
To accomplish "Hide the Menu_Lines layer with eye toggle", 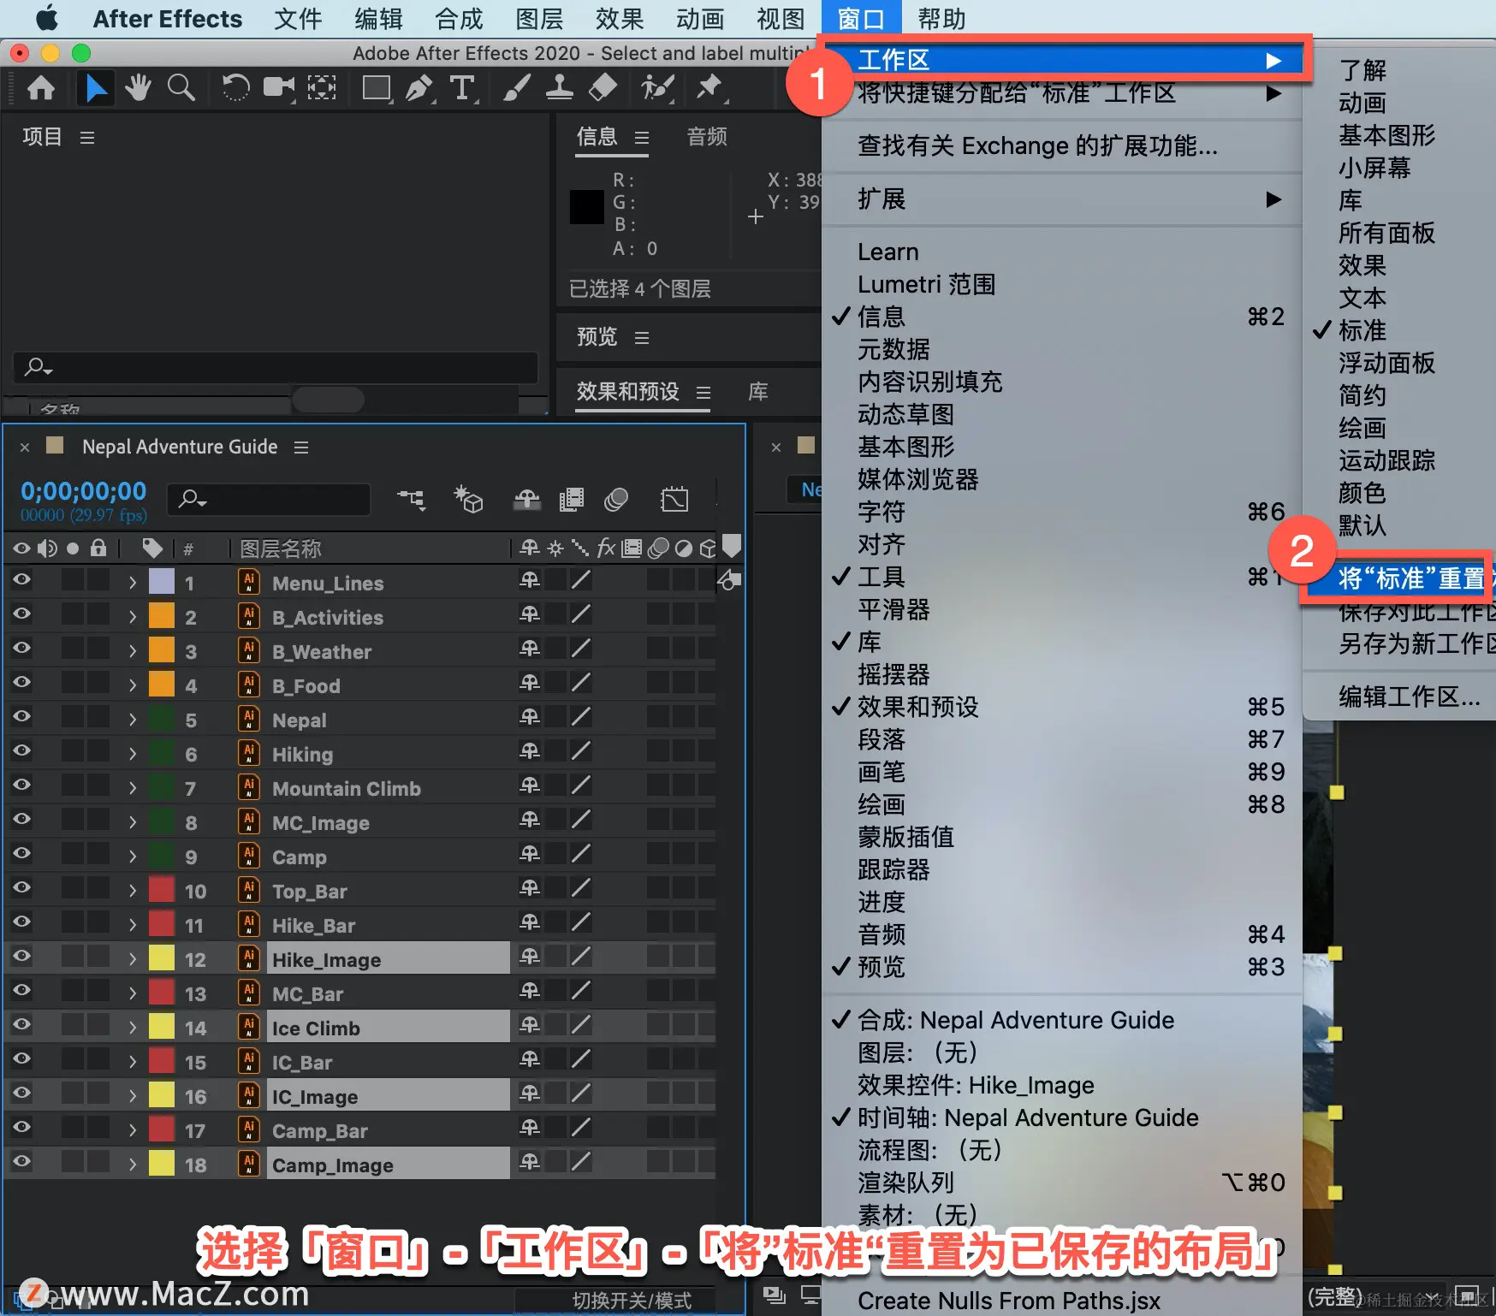I will tap(21, 579).
